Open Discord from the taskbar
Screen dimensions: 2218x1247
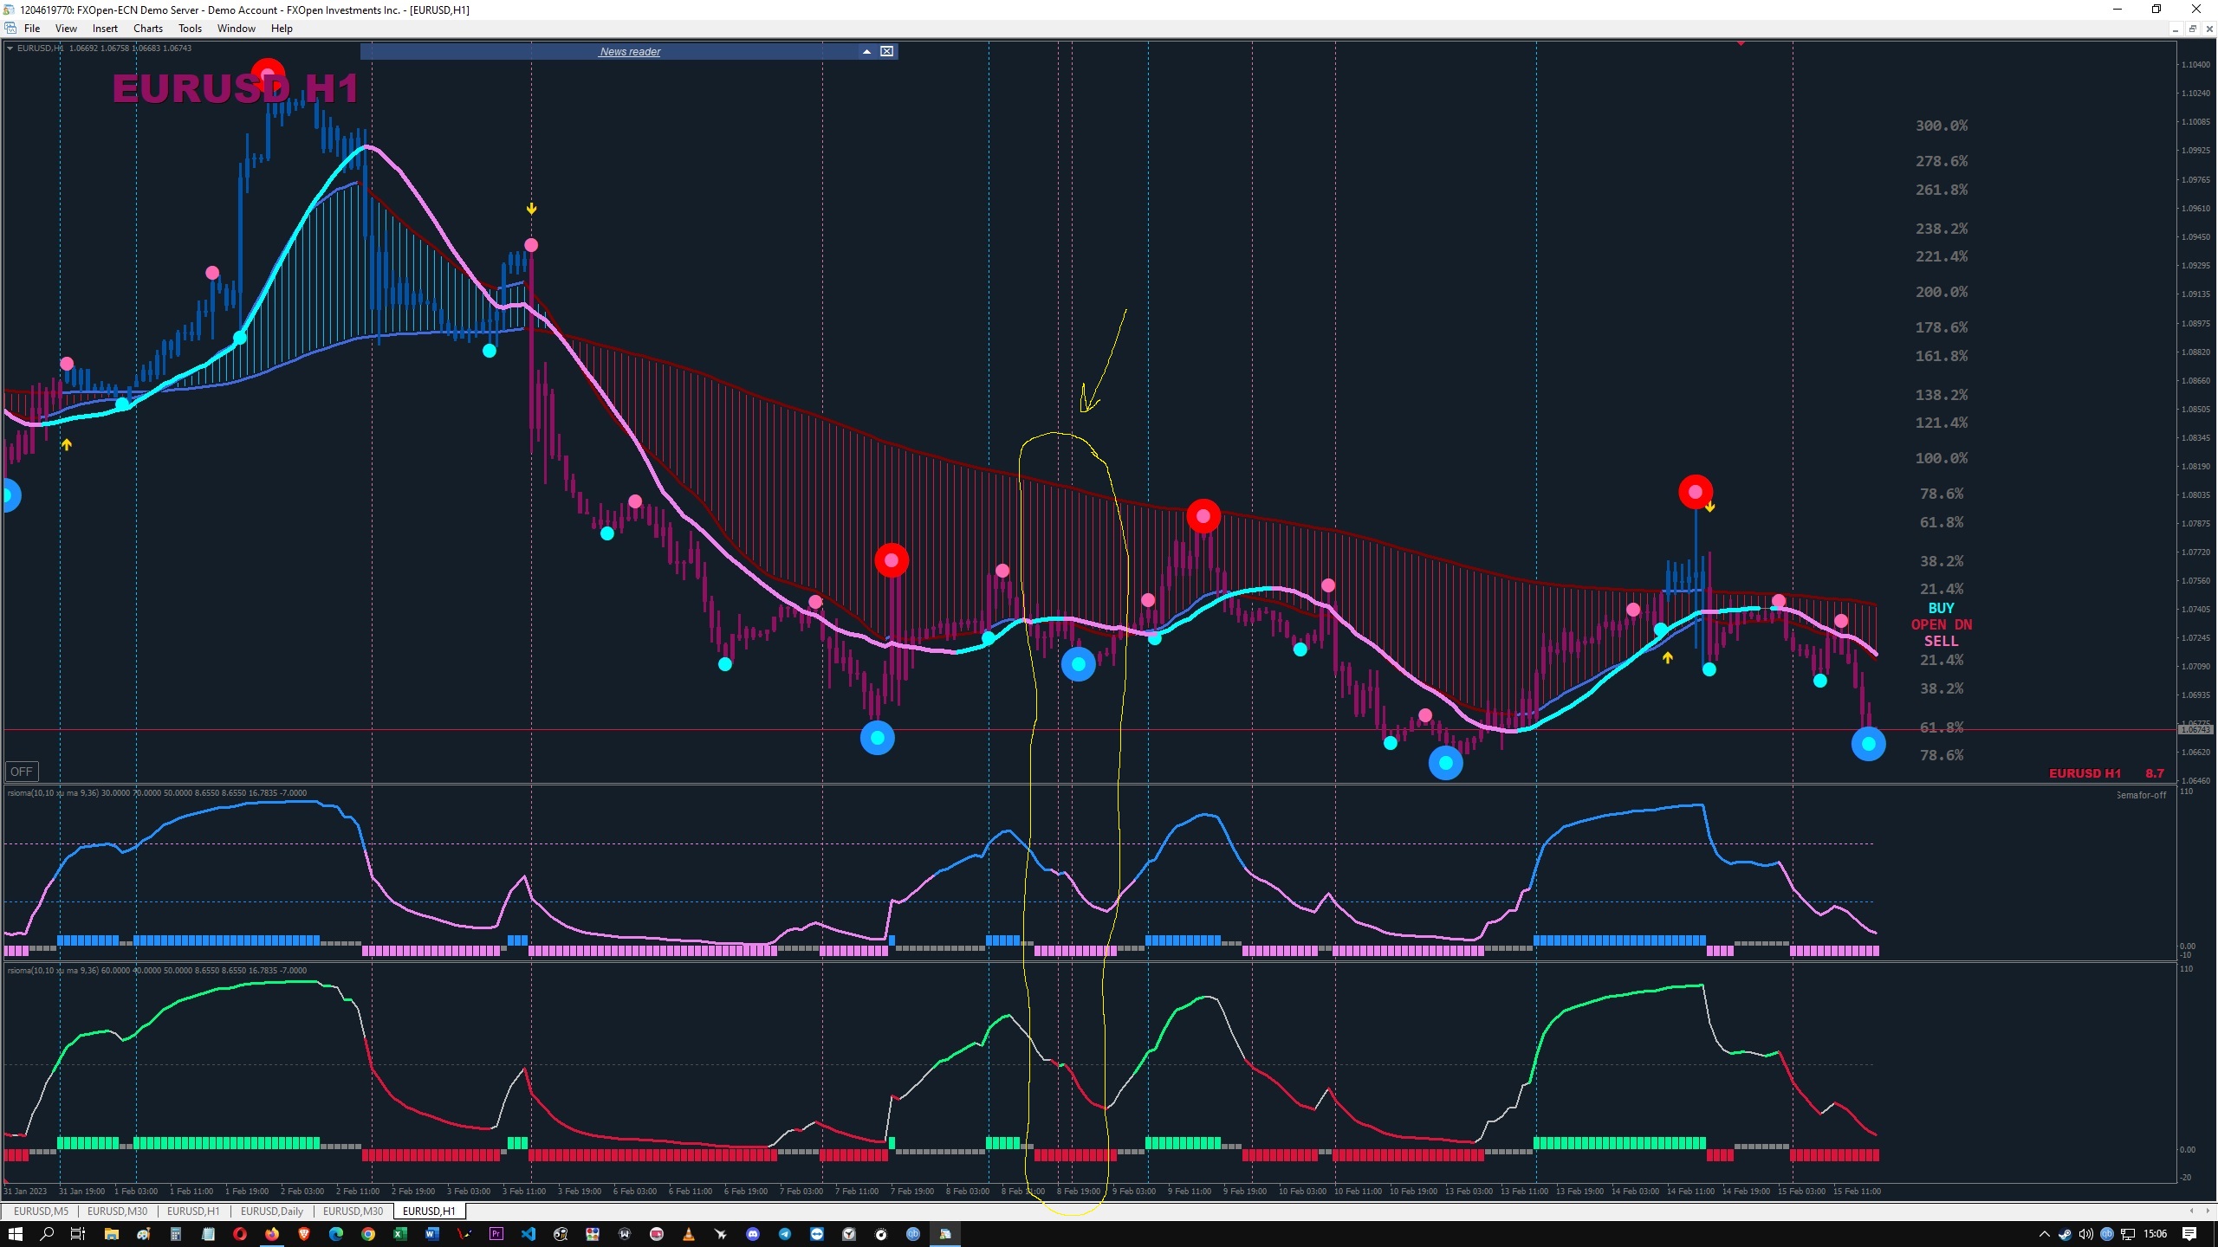[x=753, y=1234]
